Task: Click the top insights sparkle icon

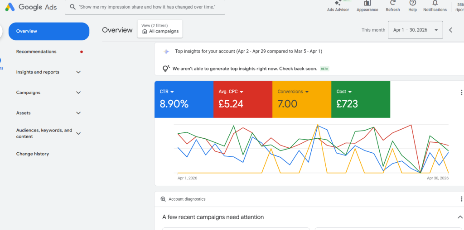Action: click(166, 52)
